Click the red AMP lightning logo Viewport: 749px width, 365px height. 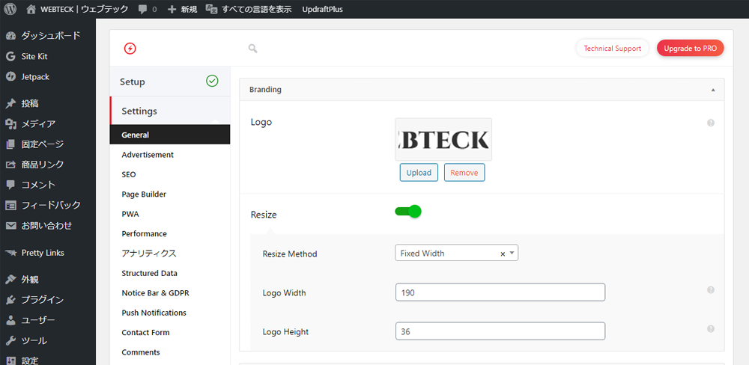(130, 48)
